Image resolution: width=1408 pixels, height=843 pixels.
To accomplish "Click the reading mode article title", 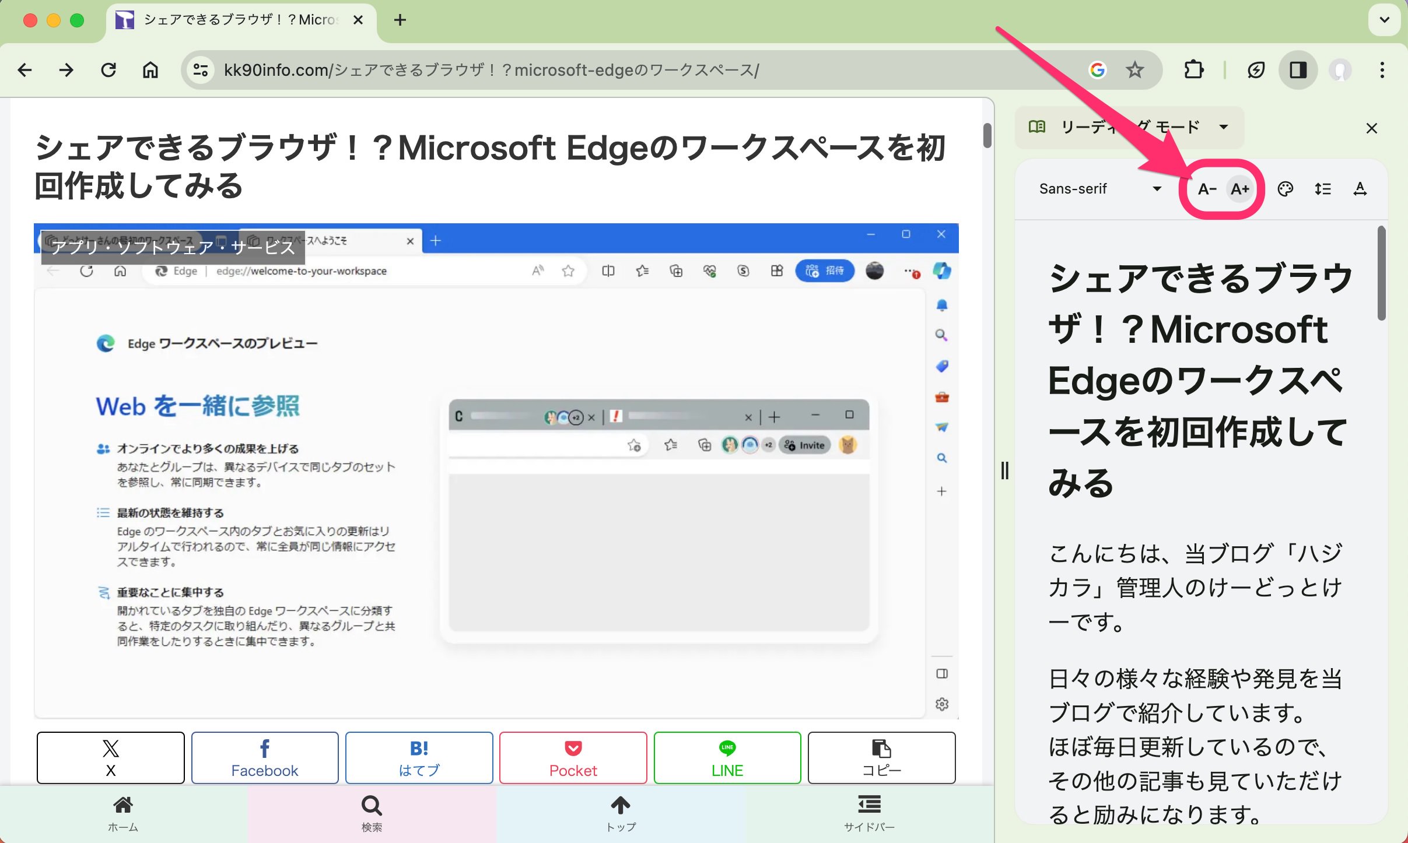I will click(x=1199, y=380).
